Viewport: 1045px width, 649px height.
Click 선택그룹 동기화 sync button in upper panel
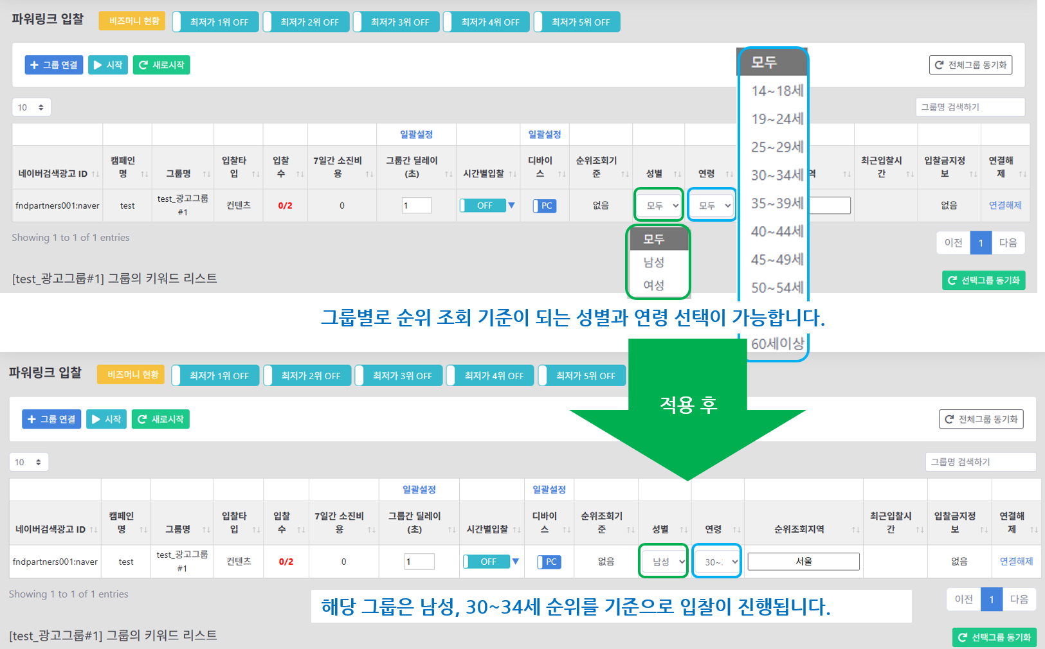click(x=983, y=281)
